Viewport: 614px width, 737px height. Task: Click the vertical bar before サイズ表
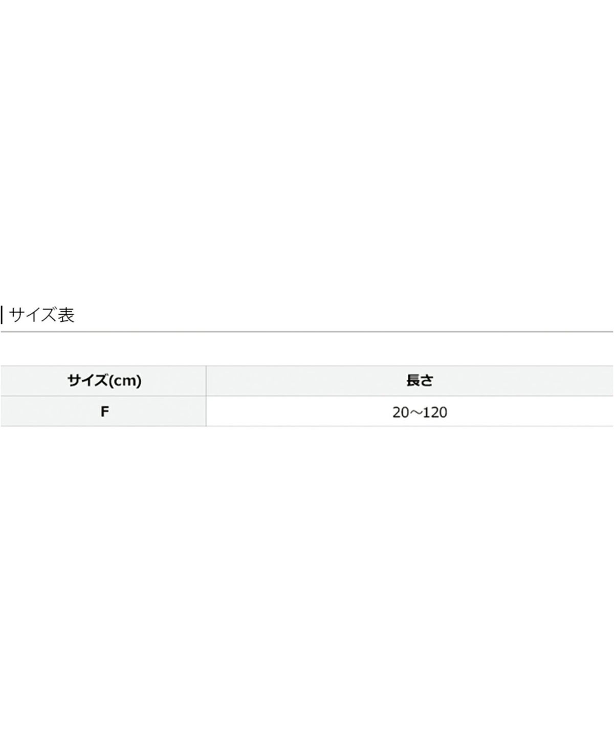[2, 315]
